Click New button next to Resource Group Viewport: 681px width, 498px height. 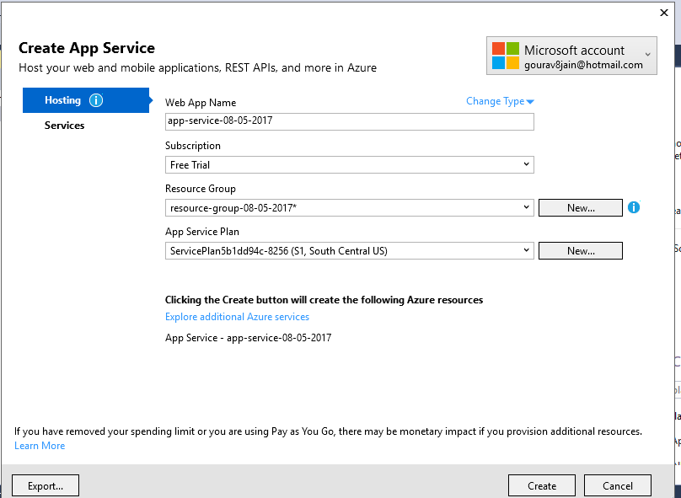[x=581, y=207]
